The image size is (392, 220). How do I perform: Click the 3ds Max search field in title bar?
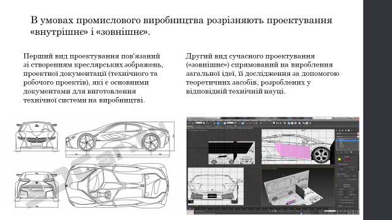[x=322, y=118]
